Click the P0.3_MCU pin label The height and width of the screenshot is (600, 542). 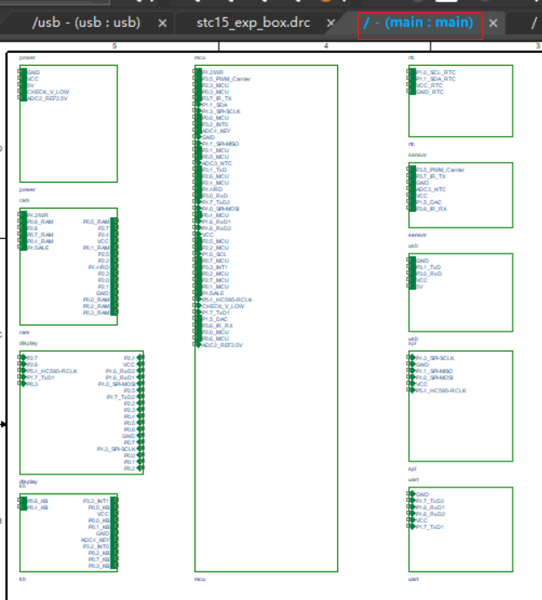(x=216, y=92)
